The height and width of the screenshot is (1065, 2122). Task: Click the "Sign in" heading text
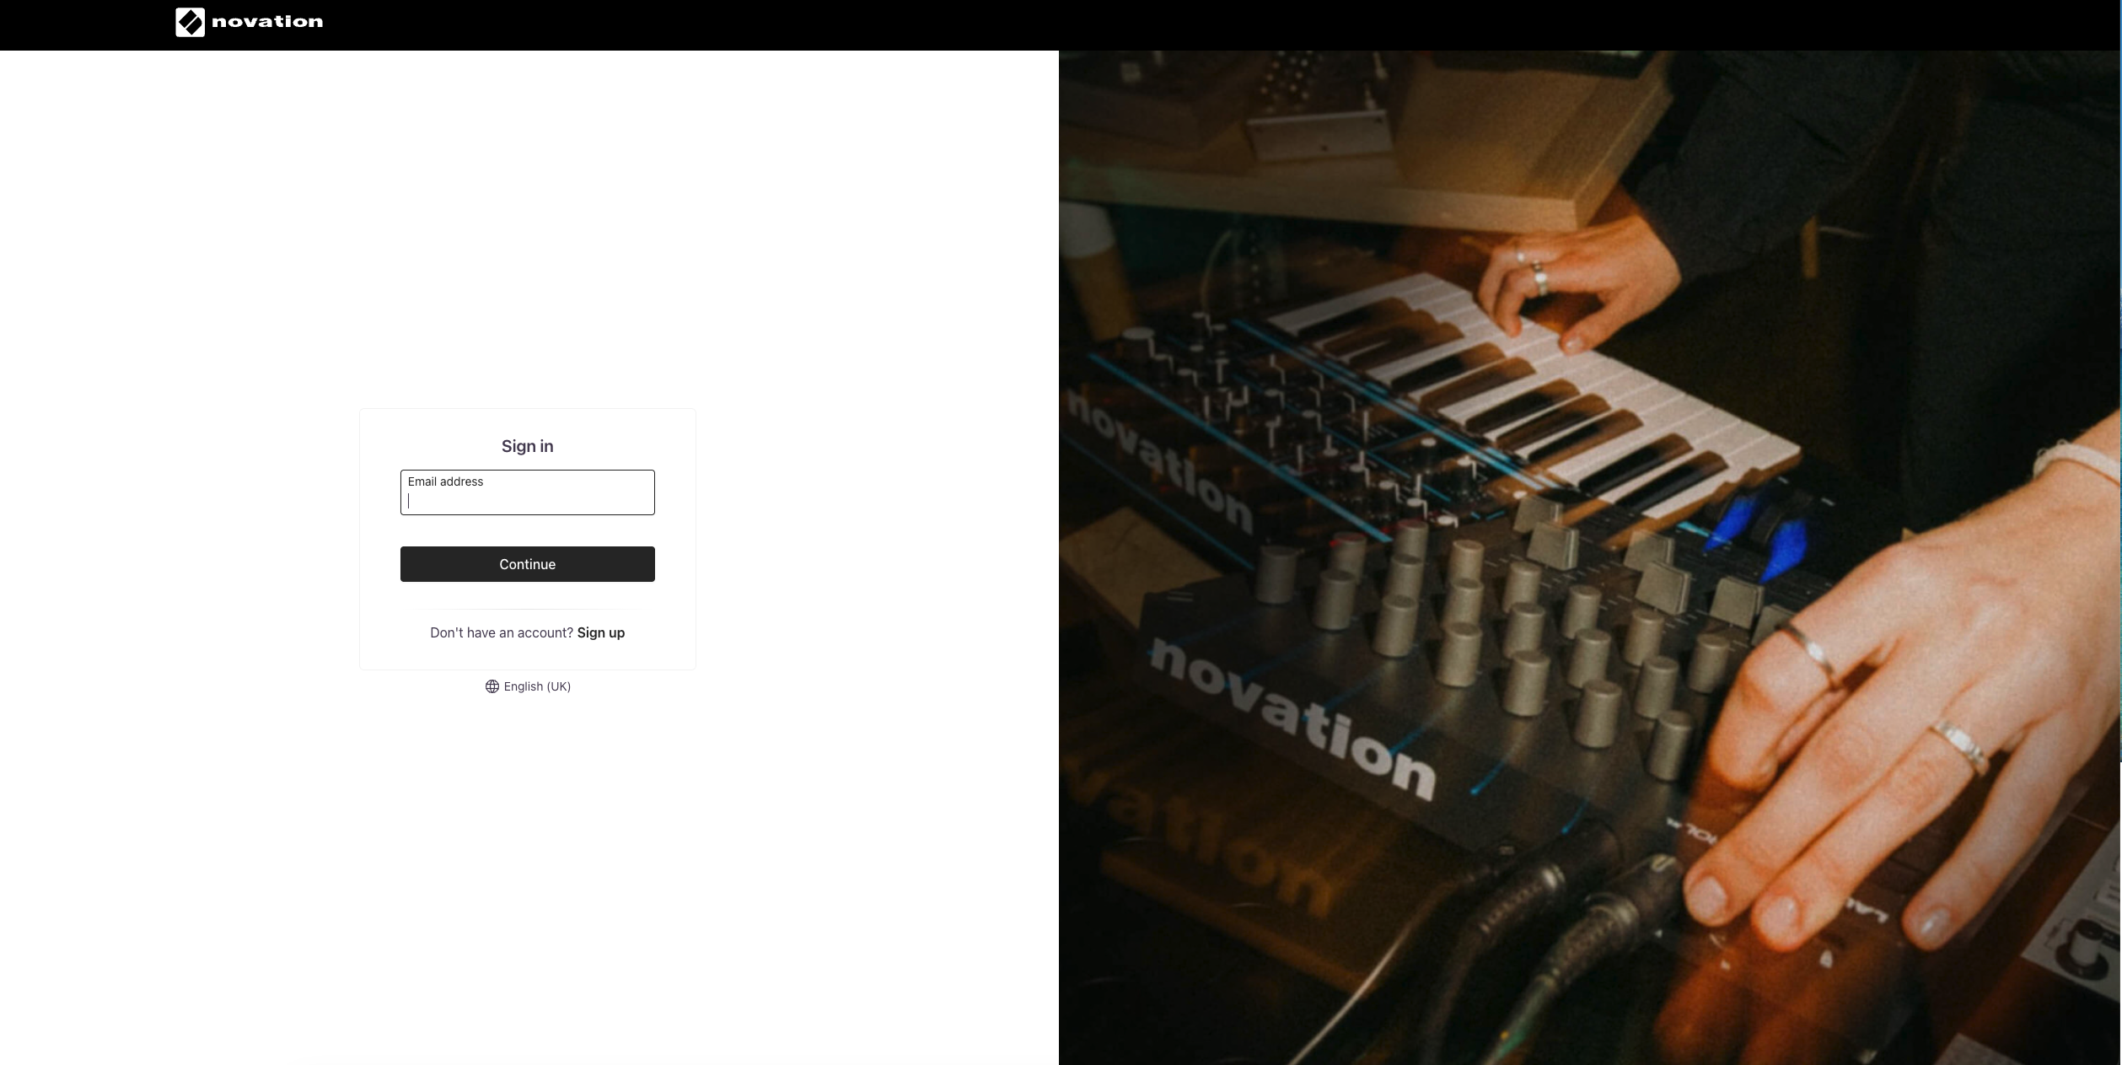tap(528, 446)
